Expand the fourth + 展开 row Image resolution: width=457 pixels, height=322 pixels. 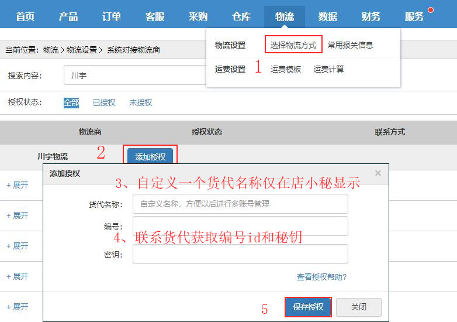coord(18,276)
